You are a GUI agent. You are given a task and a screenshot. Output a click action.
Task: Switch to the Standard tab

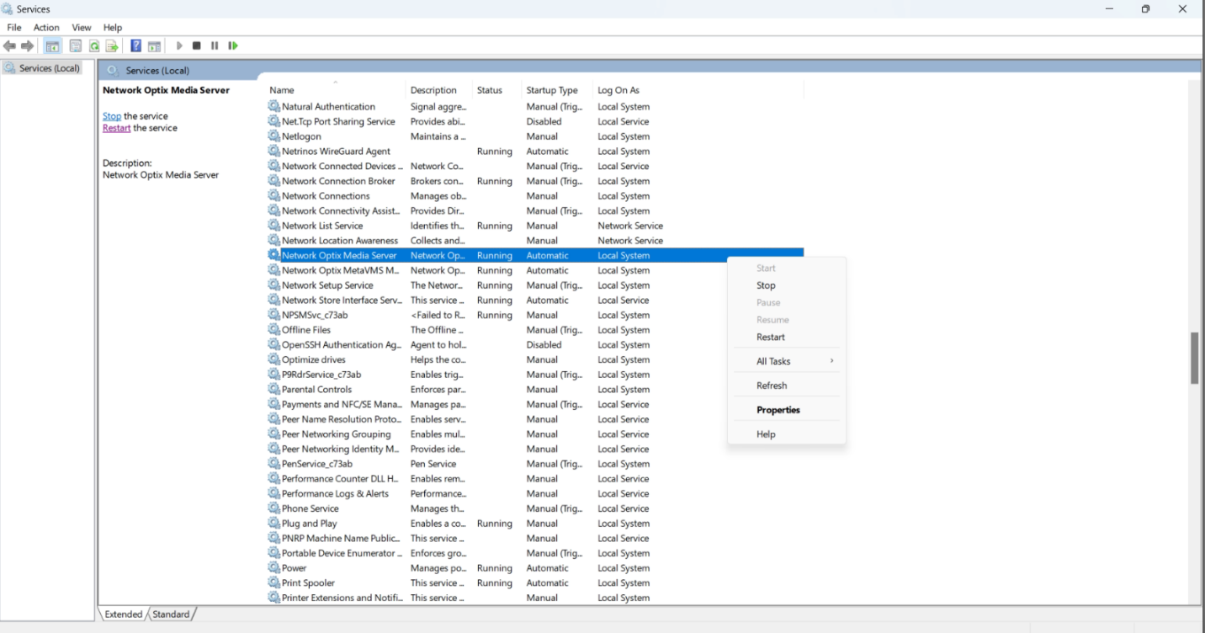click(x=171, y=614)
